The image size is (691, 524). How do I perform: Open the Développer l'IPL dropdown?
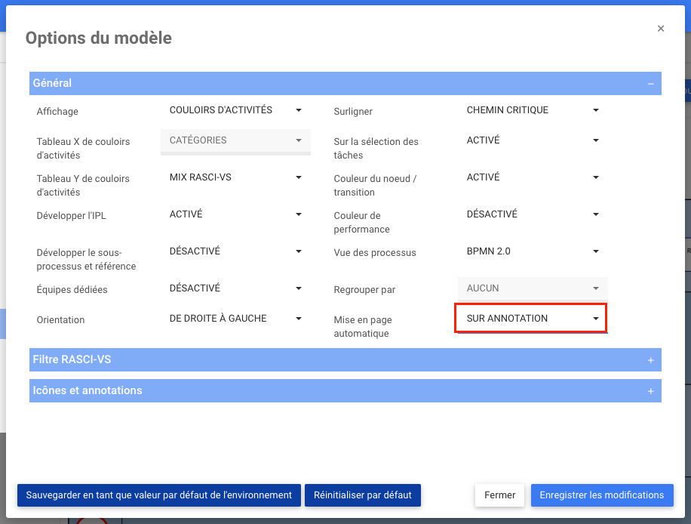click(236, 214)
